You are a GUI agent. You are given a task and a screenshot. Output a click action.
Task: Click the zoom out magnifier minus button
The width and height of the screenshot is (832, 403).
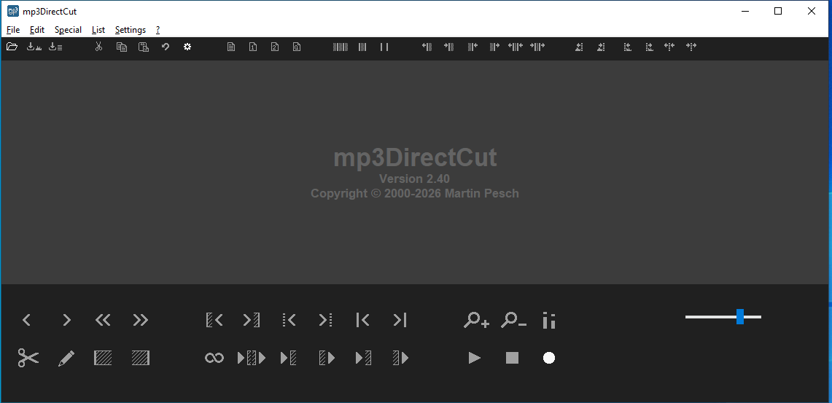pos(513,320)
